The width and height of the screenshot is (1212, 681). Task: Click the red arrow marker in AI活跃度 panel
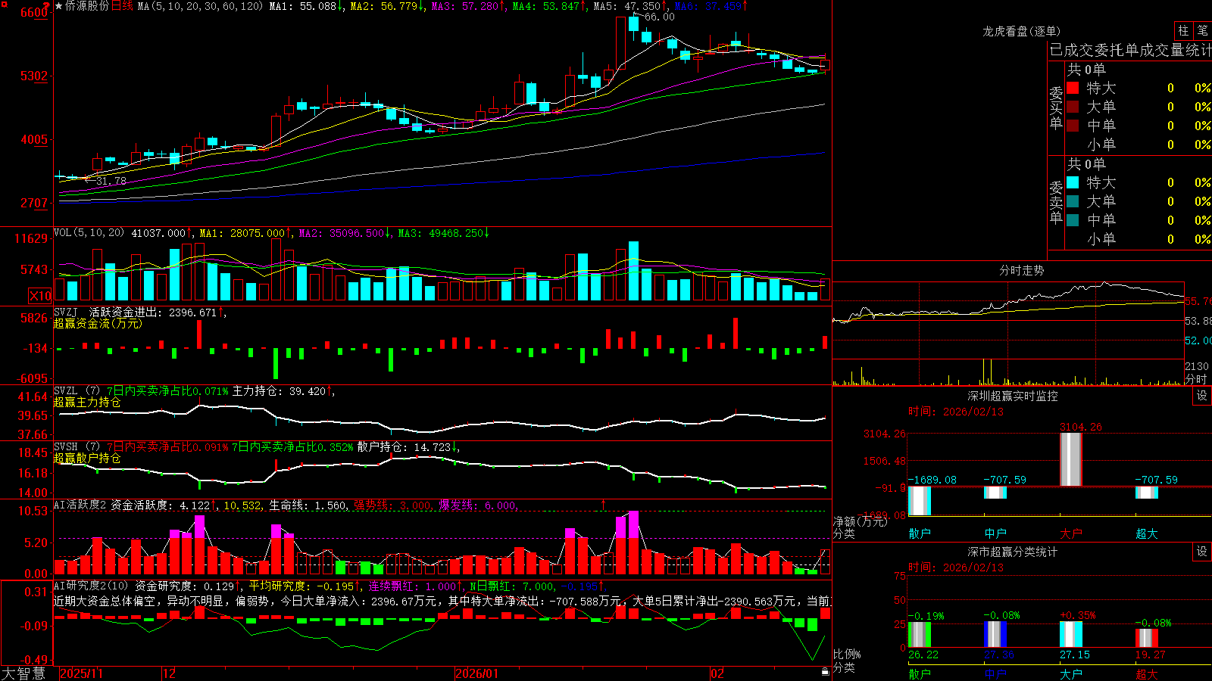pos(604,504)
